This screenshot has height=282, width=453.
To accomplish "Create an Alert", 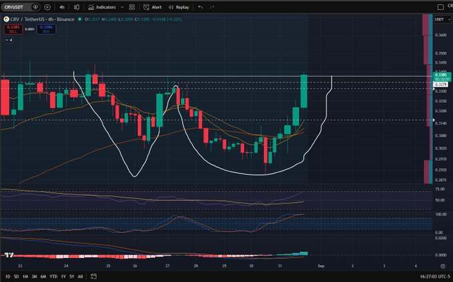I will point(153,7).
